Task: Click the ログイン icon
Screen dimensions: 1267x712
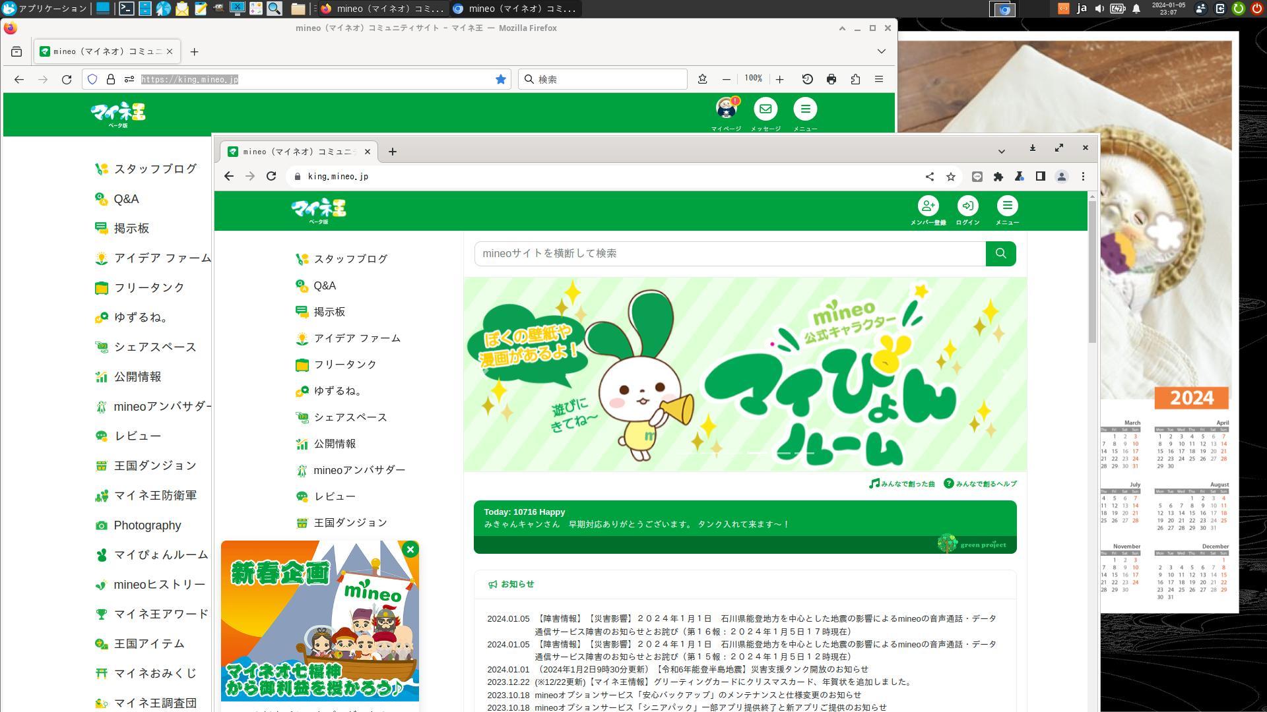Action: 967,206
